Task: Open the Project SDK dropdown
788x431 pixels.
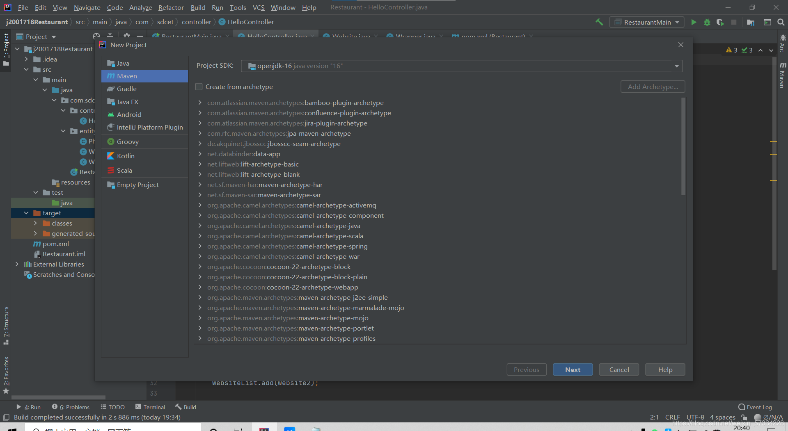Action: [462, 66]
